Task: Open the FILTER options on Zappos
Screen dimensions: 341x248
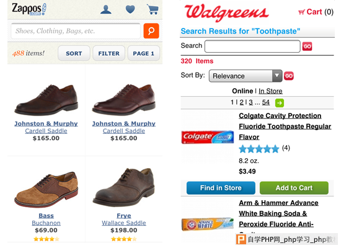Action: pyautogui.click(x=108, y=53)
